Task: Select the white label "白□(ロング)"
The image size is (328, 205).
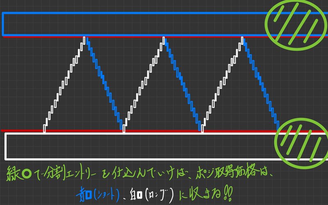Action: click(x=152, y=195)
